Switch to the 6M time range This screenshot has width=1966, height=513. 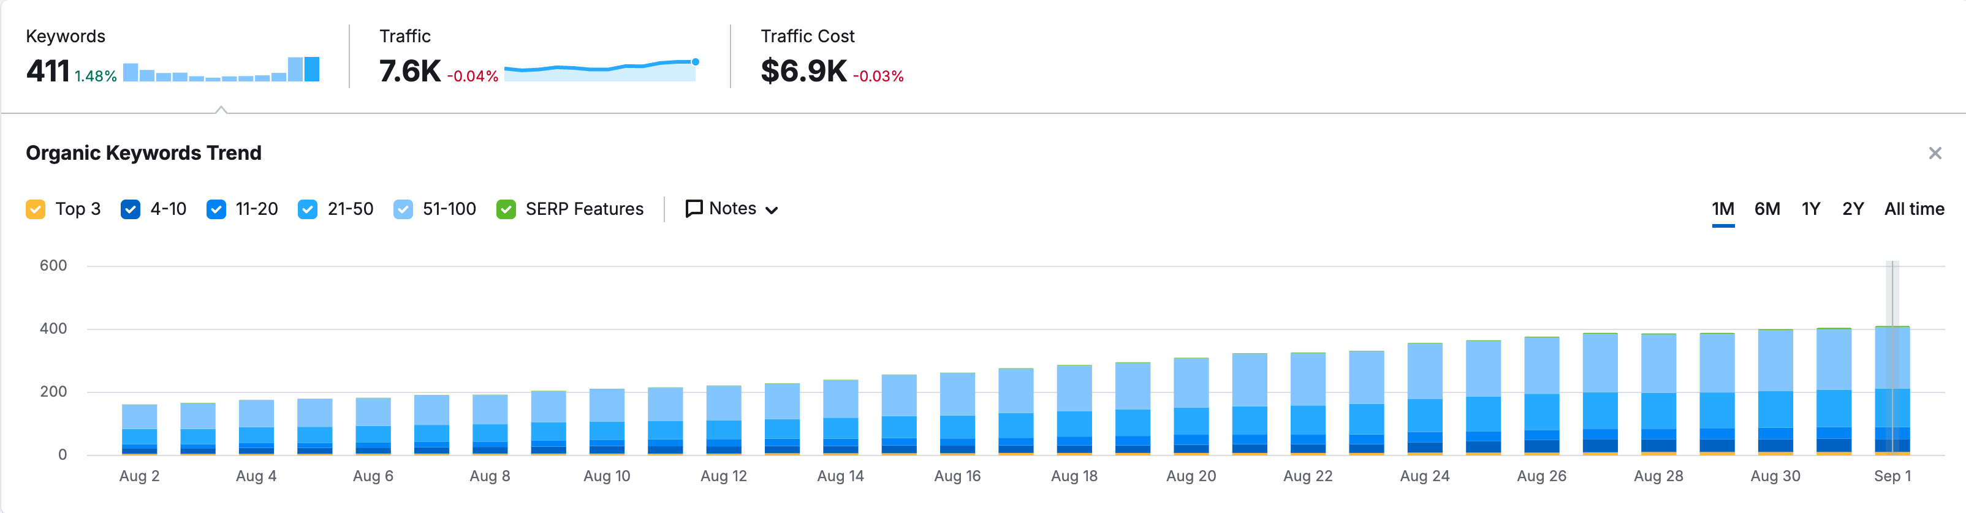tap(1767, 209)
